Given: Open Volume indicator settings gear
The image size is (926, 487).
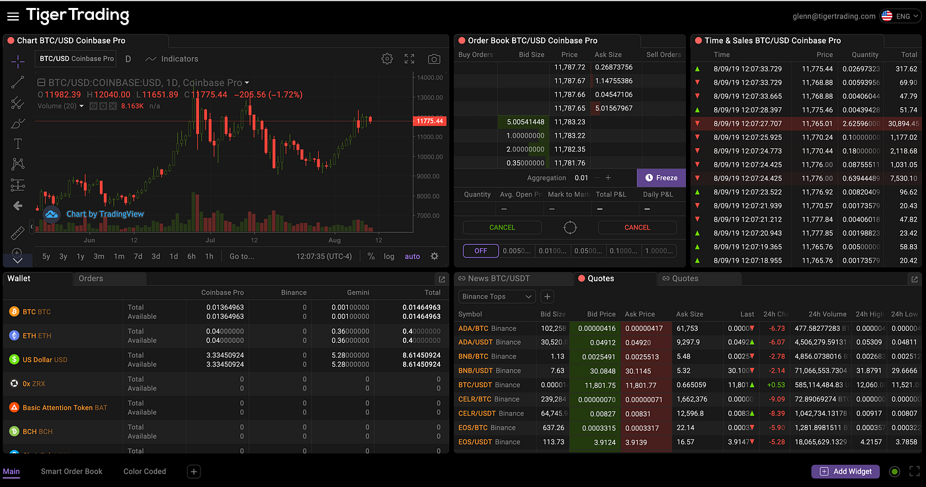Looking at the screenshot, I should coord(103,106).
